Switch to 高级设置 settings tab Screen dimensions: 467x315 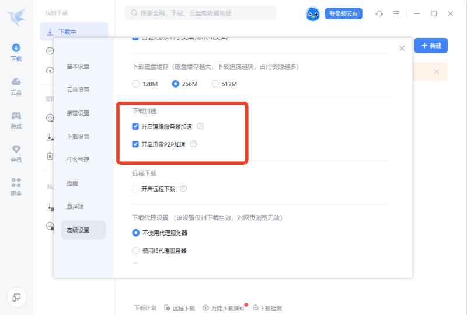[x=83, y=230]
